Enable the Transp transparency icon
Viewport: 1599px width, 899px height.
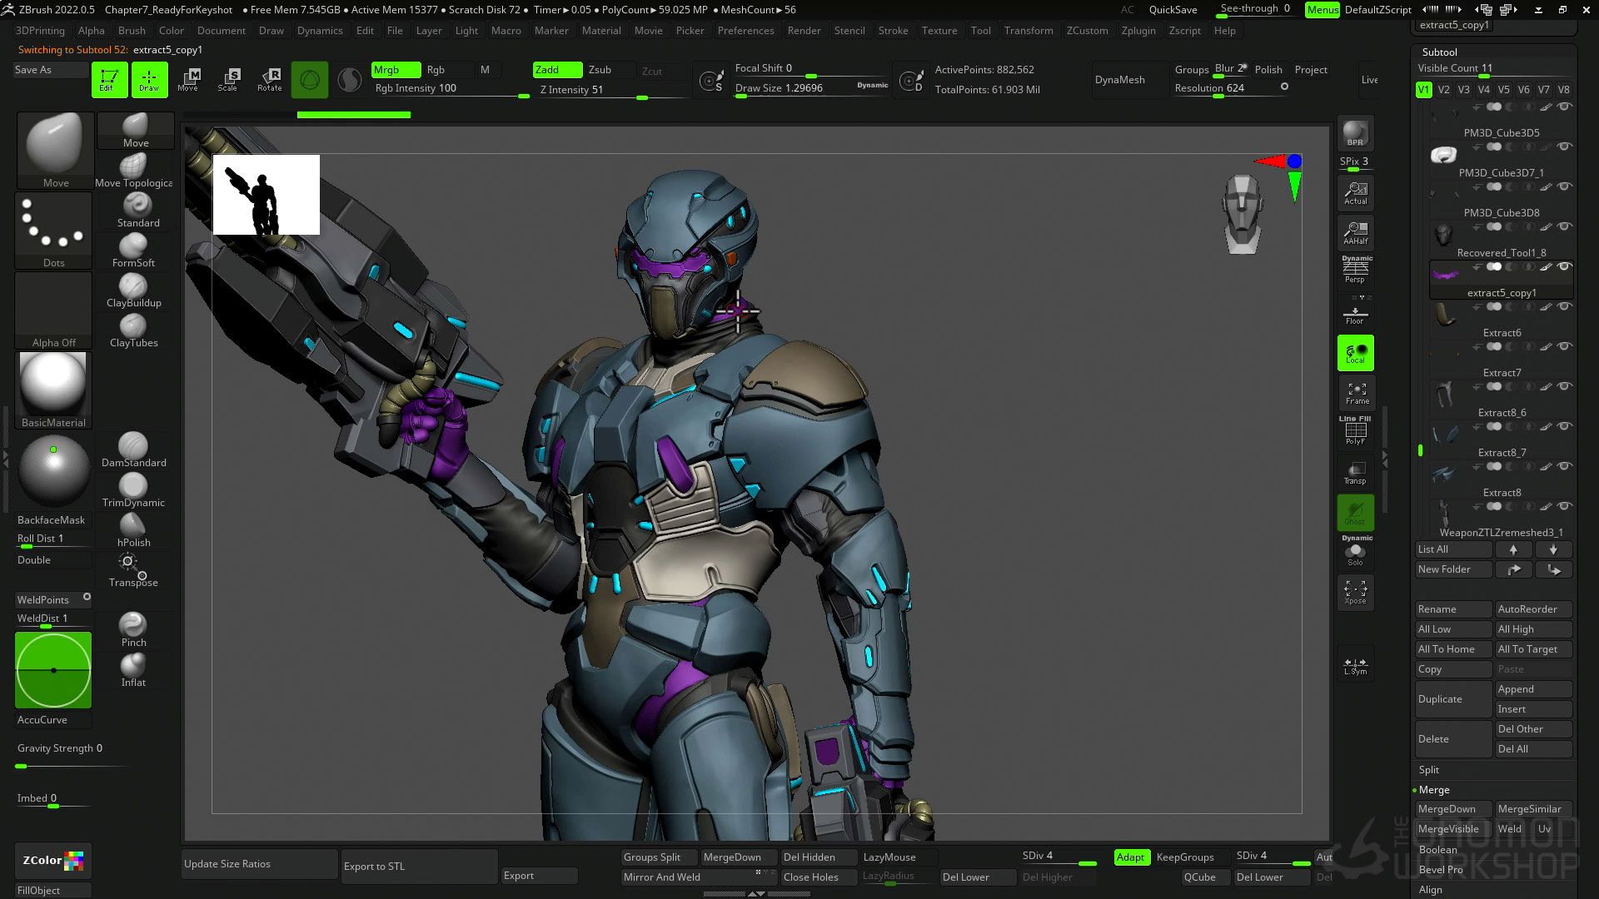pos(1355,473)
